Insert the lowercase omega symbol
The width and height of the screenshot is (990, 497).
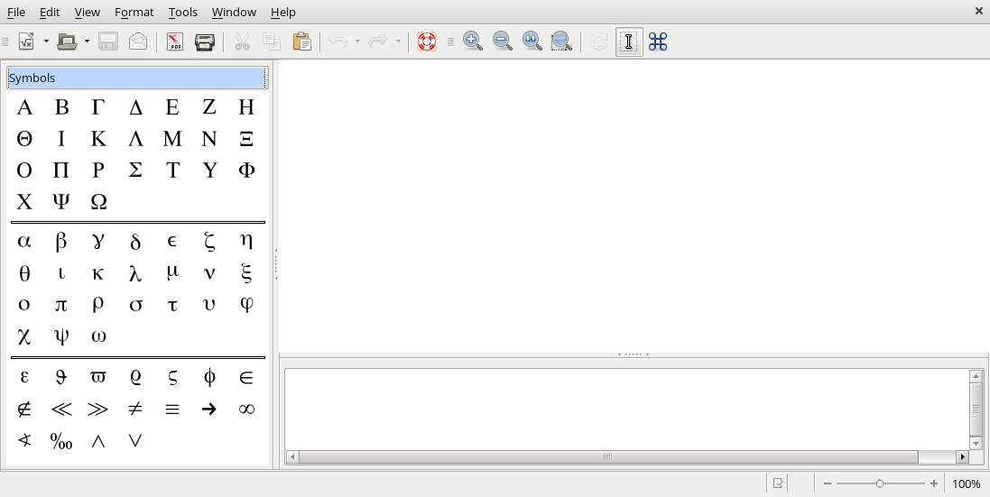click(98, 336)
